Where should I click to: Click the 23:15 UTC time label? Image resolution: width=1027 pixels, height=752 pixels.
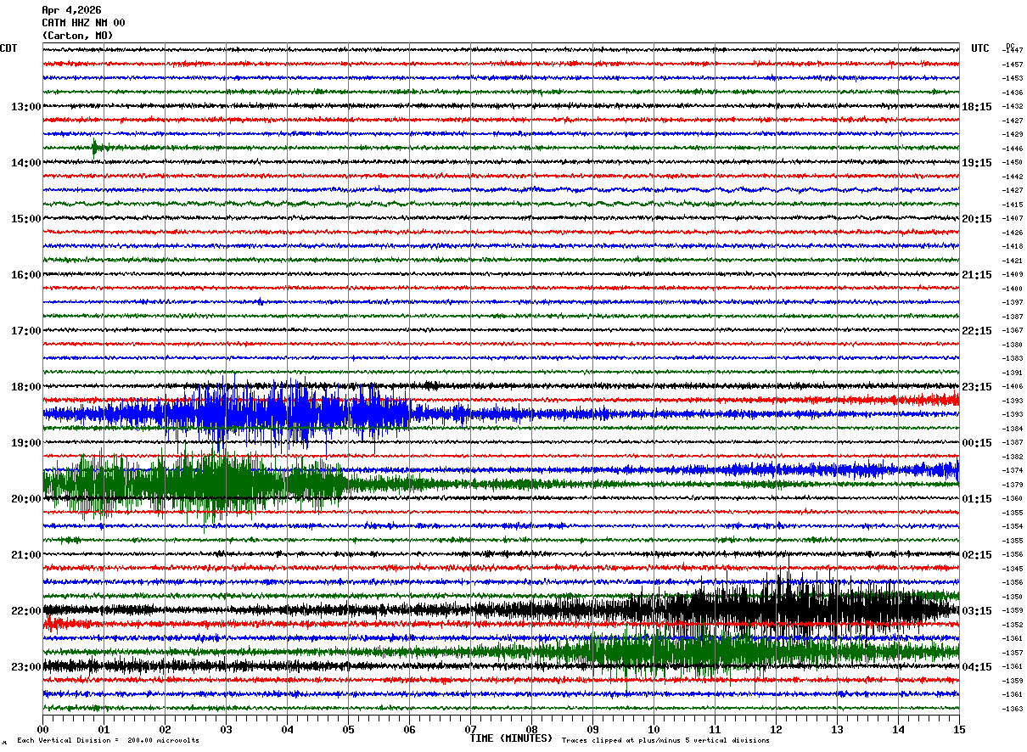(x=977, y=387)
